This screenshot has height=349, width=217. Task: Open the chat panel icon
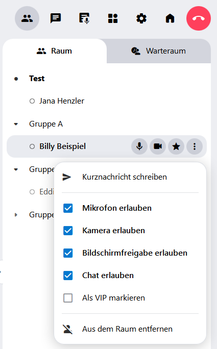click(56, 18)
